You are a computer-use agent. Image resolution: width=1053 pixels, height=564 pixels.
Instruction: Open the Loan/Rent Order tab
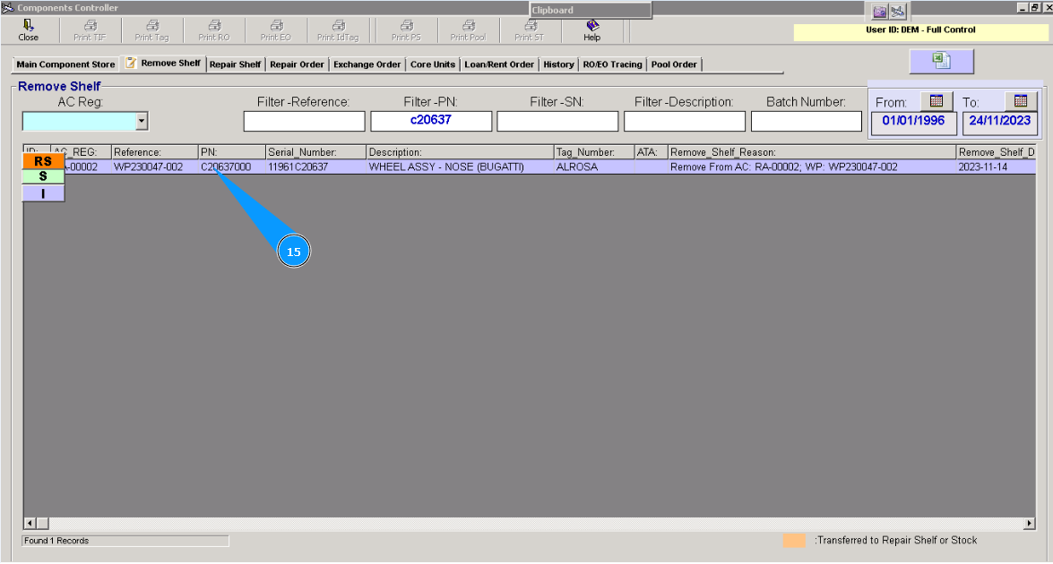[499, 64]
